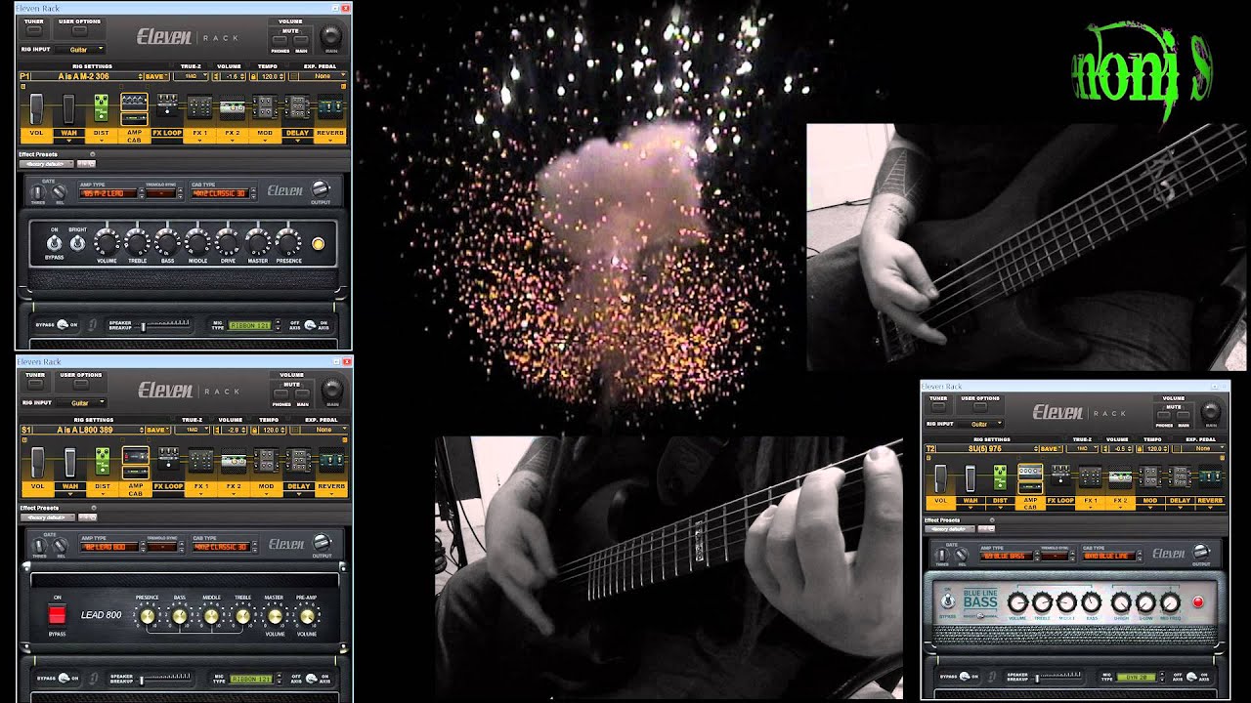Select the reverb unit icon in the M-2 306 window
1251x703 pixels.
point(330,107)
